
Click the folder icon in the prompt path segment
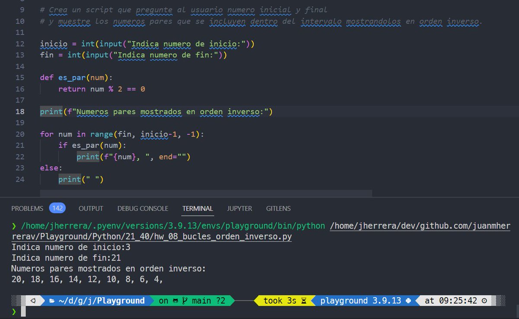(x=52, y=301)
